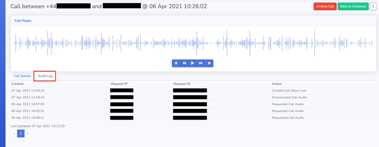Go to next page of audit log
This screenshot has height=147, width=379.
(x=27, y=133)
